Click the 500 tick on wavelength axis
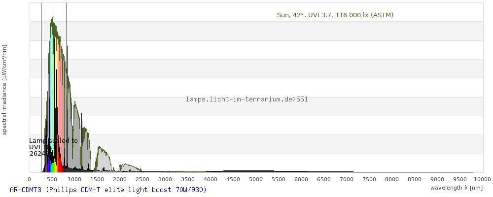Viewport: 493px width, 197px height. tap(52, 180)
